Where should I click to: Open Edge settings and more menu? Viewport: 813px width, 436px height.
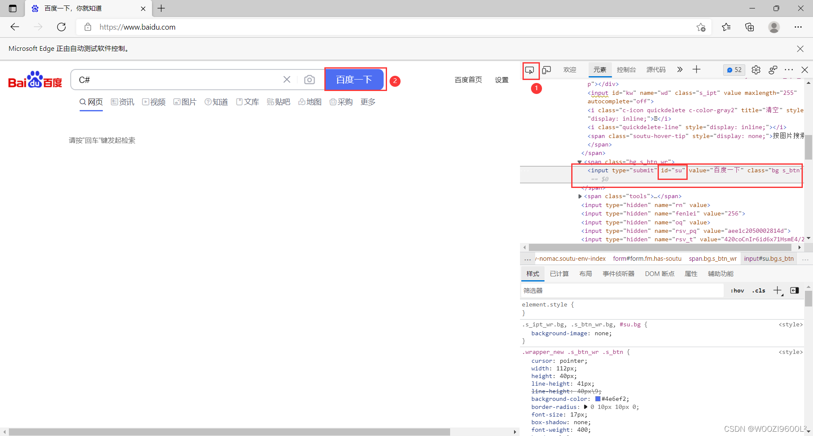pyautogui.click(x=798, y=27)
